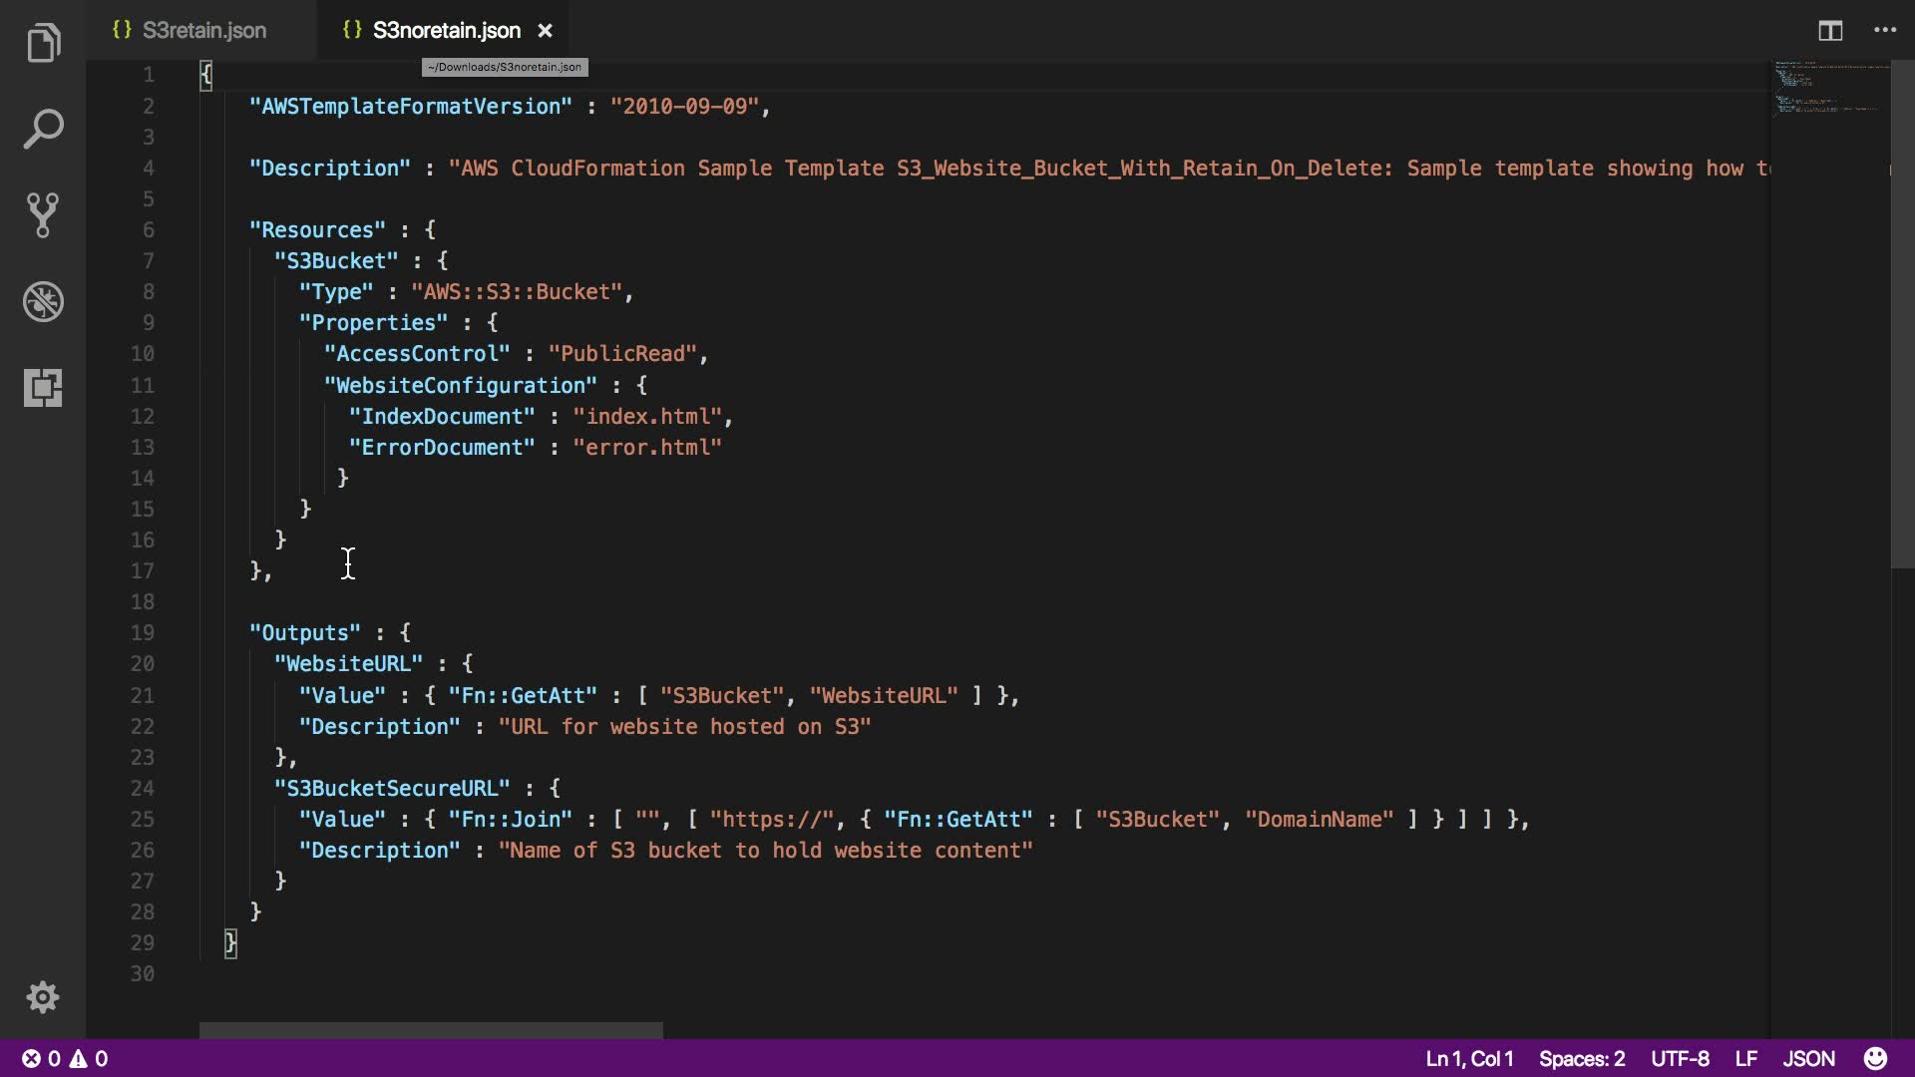Open the Search sidebar

click(43, 129)
